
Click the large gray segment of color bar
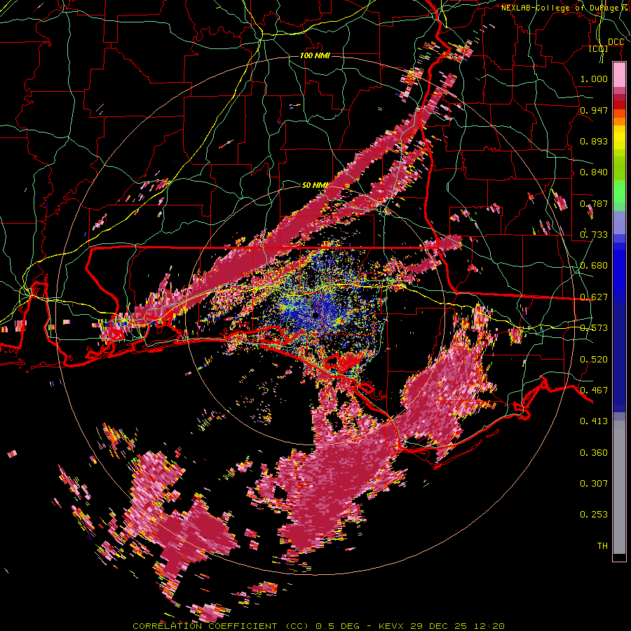pyautogui.click(x=619, y=491)
